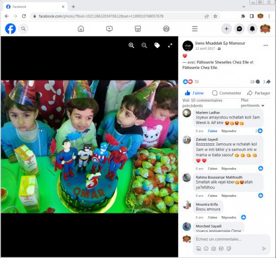This screenshot has height=258, width=276.
Task: Zoom out of the photo
Action: [x=144, y=45]
